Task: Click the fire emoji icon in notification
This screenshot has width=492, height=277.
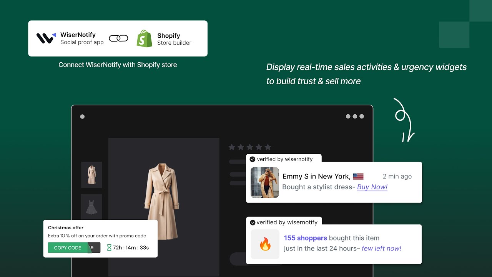Action: [x=265, y=244]
